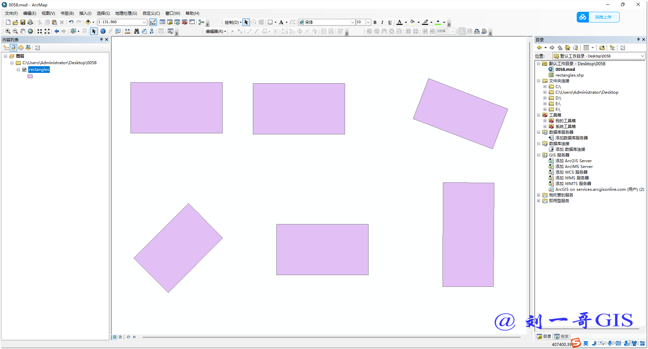This screenshot has height=349, width=648.
Task: Select the Zoom Out tool
Action: click(x=15, y=31)
